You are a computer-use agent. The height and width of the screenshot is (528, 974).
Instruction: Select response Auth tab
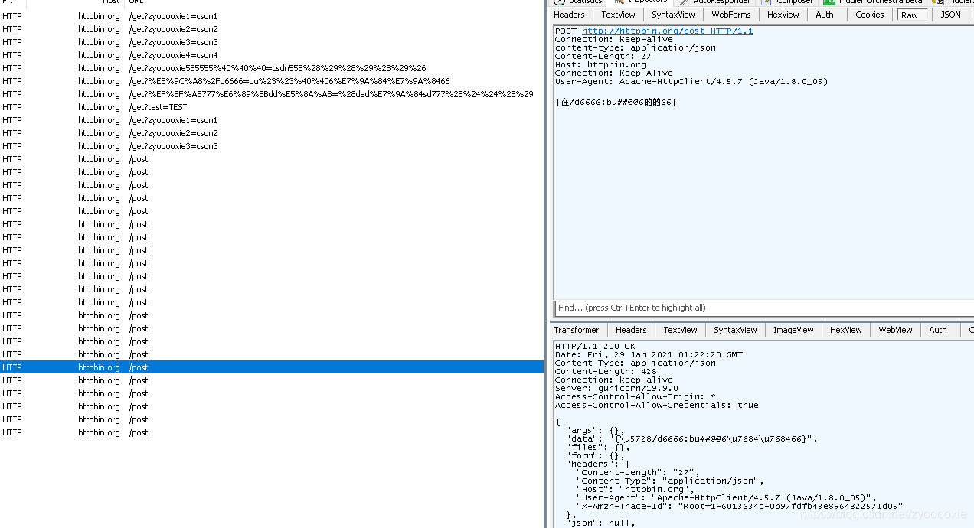click(x=938, y=330)
